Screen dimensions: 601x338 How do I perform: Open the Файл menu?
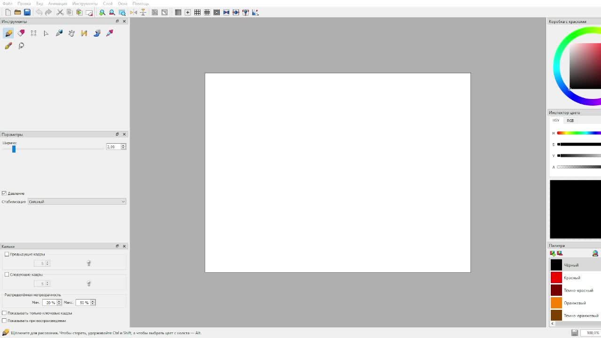coord(8,3)
